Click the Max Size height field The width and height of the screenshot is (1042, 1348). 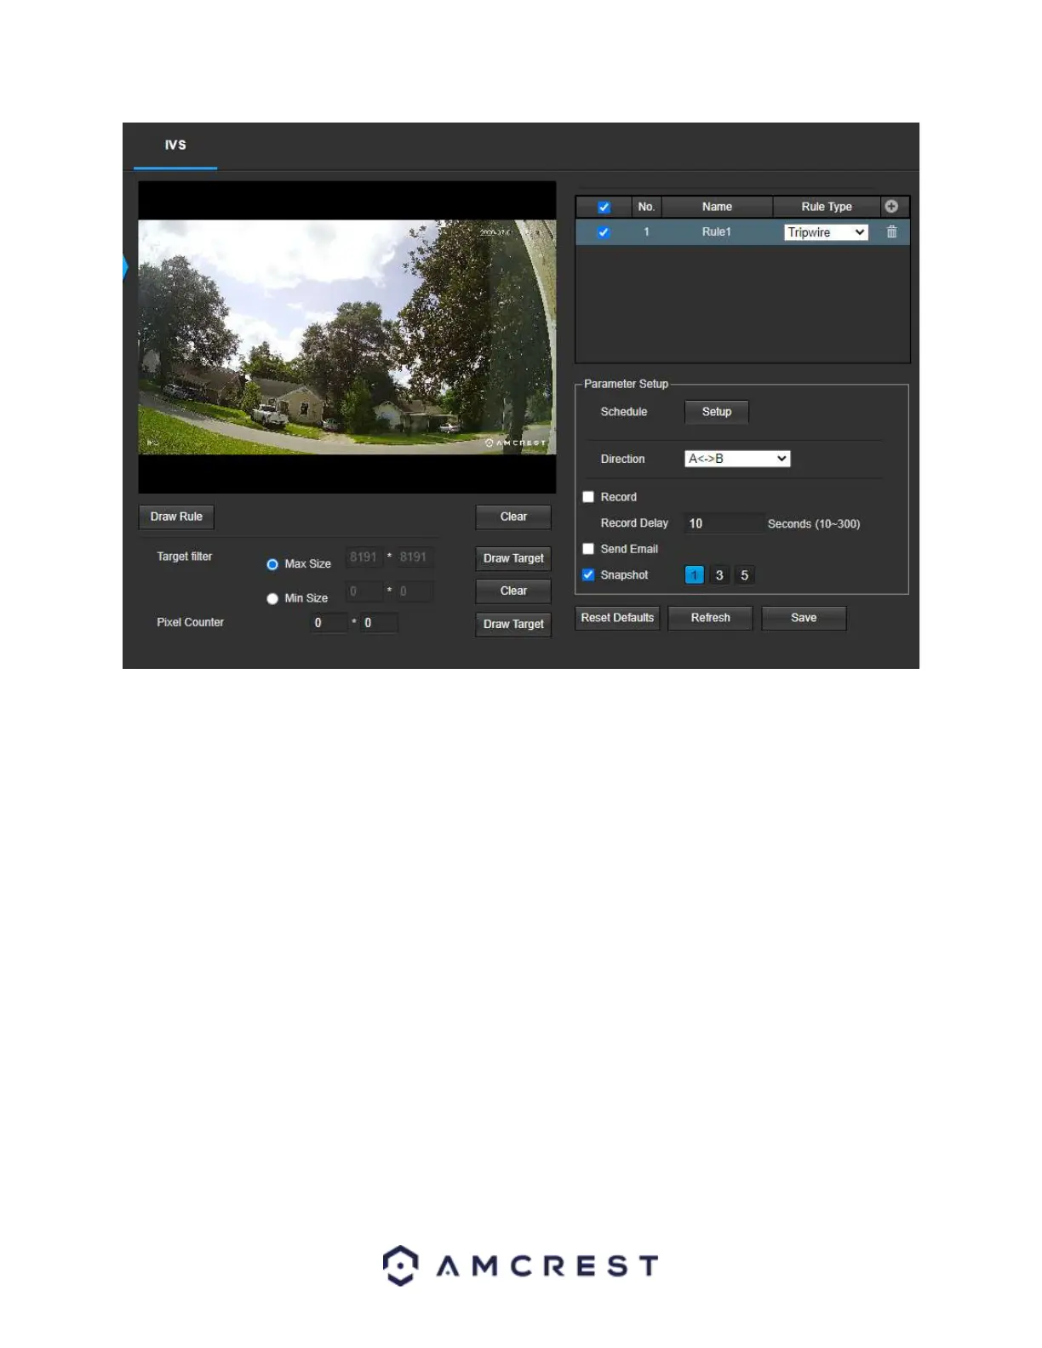coord(415,557)
